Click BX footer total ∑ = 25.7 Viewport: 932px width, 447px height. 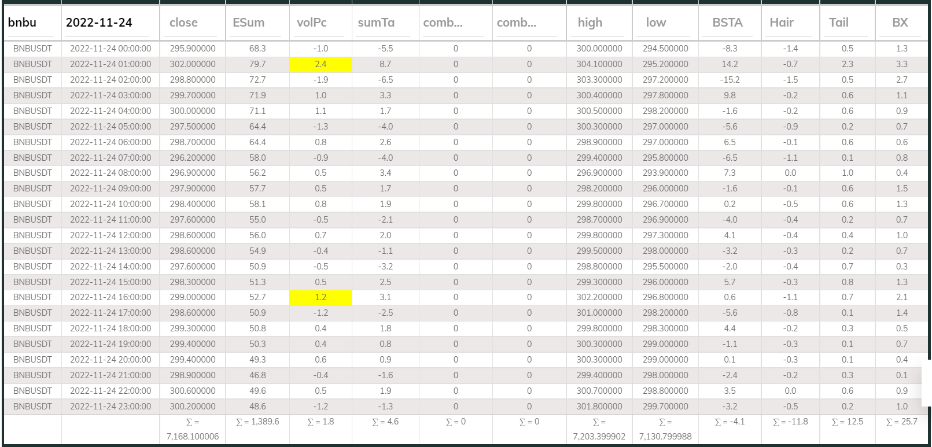[902, 422]
